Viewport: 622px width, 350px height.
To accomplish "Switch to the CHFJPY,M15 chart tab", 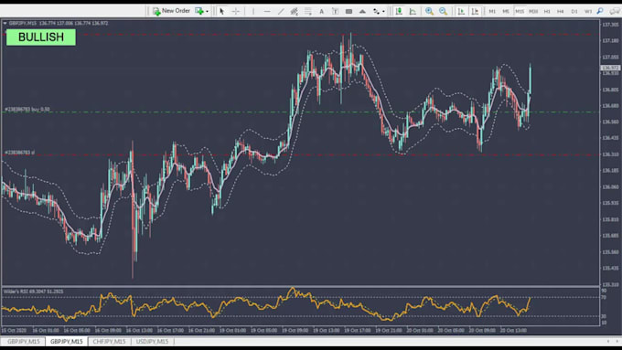I will tap(109, 341).
